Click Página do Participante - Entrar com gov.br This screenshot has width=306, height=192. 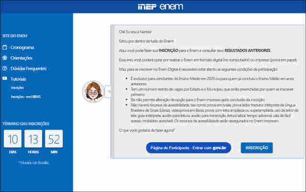click(x=188, y=148)
